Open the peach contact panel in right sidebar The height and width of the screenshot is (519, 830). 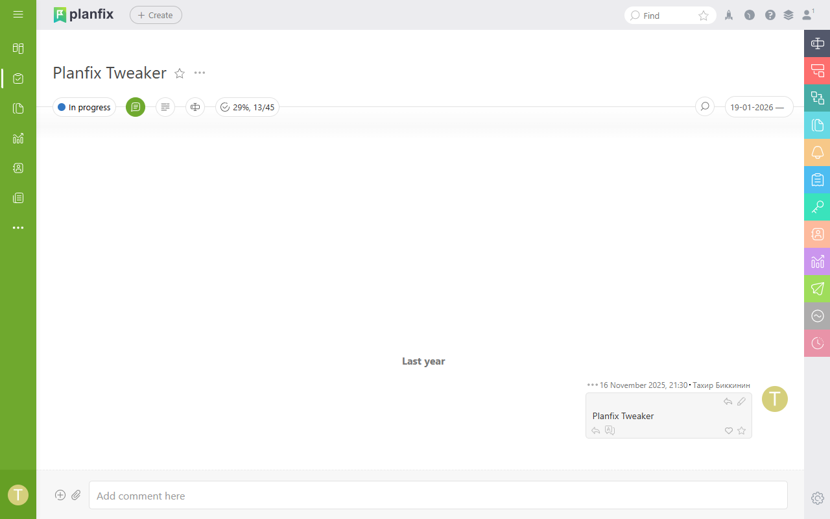817,234
